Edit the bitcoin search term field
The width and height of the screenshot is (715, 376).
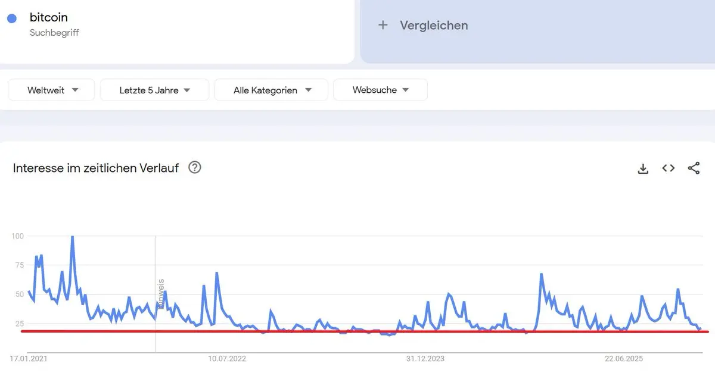[49, 18]
